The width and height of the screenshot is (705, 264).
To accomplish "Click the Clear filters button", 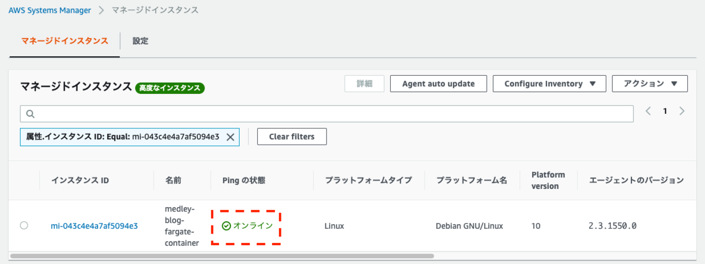I will (x=292, y=137).
